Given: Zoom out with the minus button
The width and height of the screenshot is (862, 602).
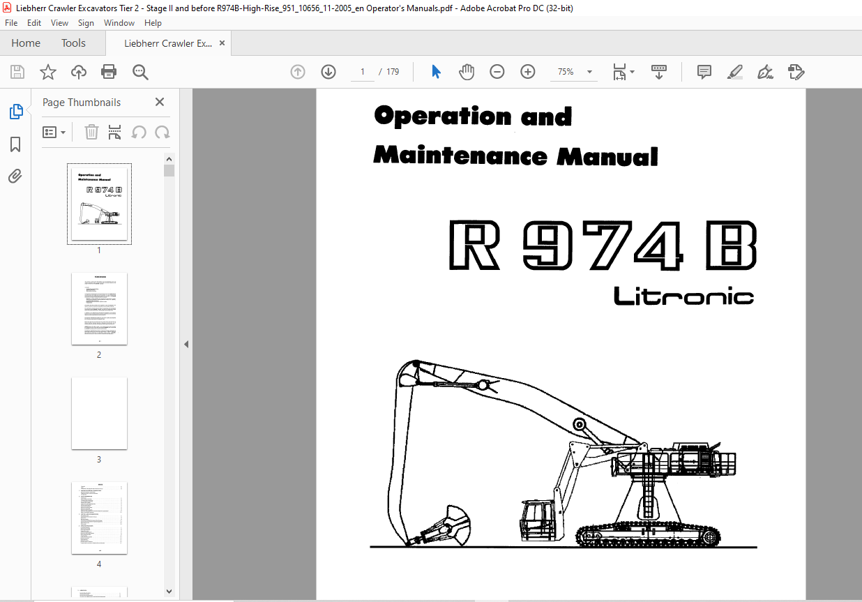Looking at the screenshot, I should (x=497, y=72).
